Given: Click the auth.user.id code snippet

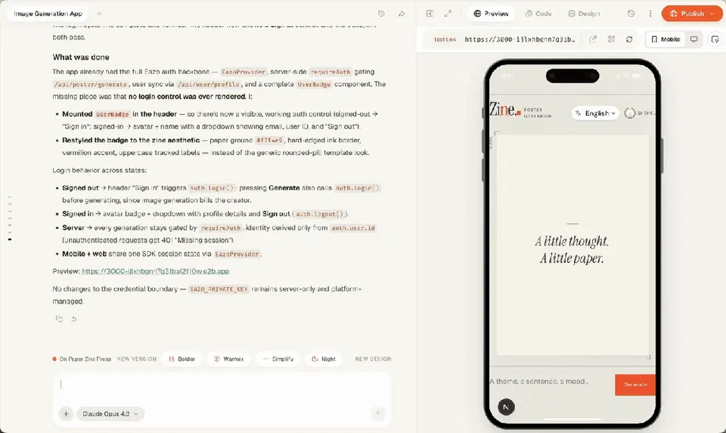Looking at the screenshot, I should (353, 228).
